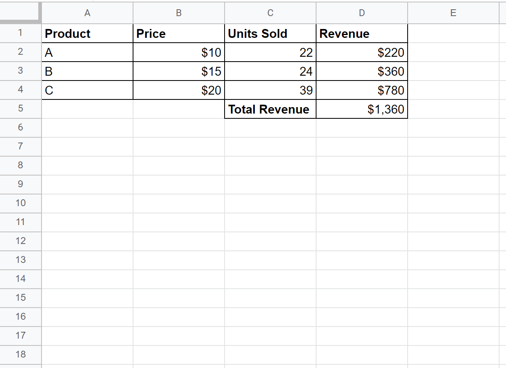
Task: Click the "Total Revenue" label cell
Action: 270,109
